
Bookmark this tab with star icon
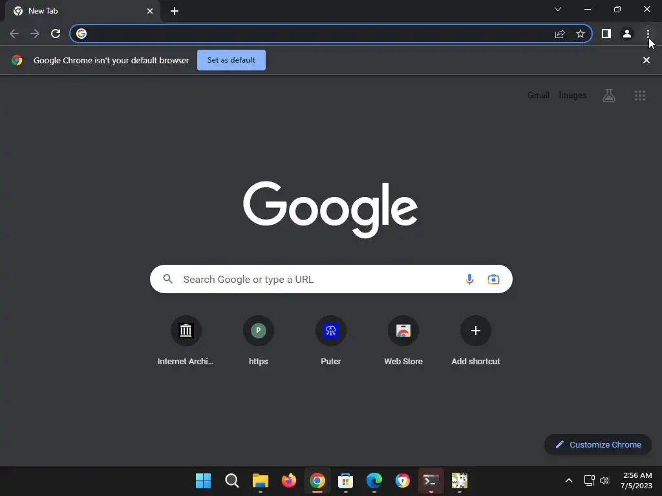tap(581, 34)
